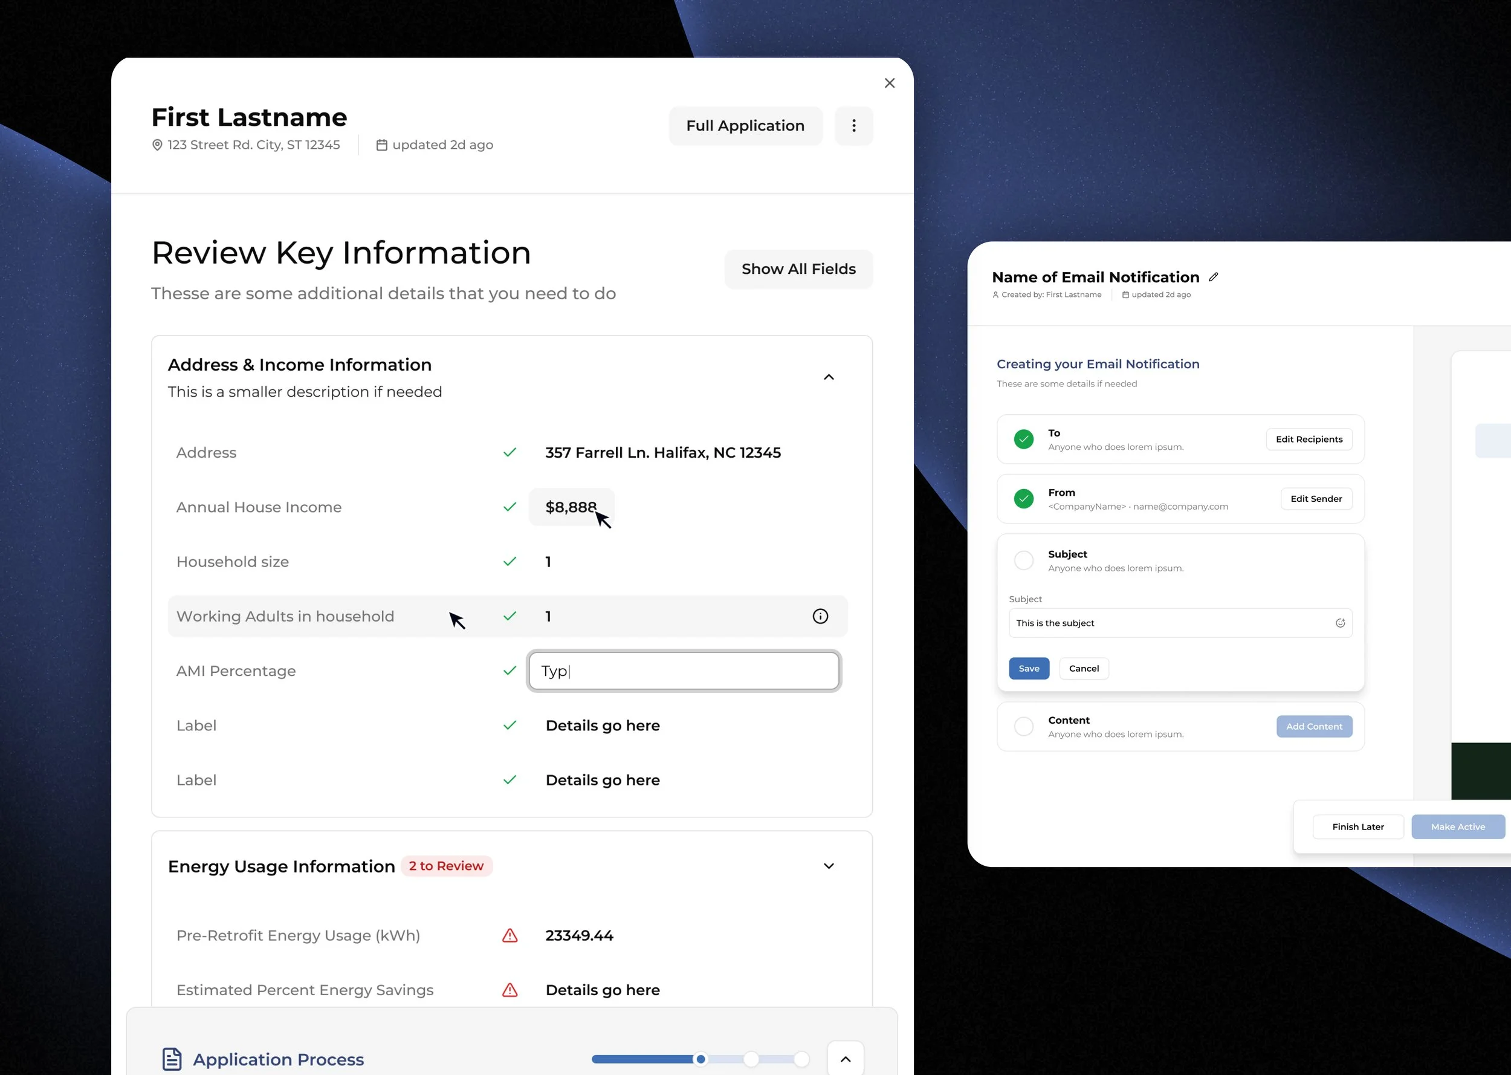Click pencil icon to rename Email Notification

1213,277
